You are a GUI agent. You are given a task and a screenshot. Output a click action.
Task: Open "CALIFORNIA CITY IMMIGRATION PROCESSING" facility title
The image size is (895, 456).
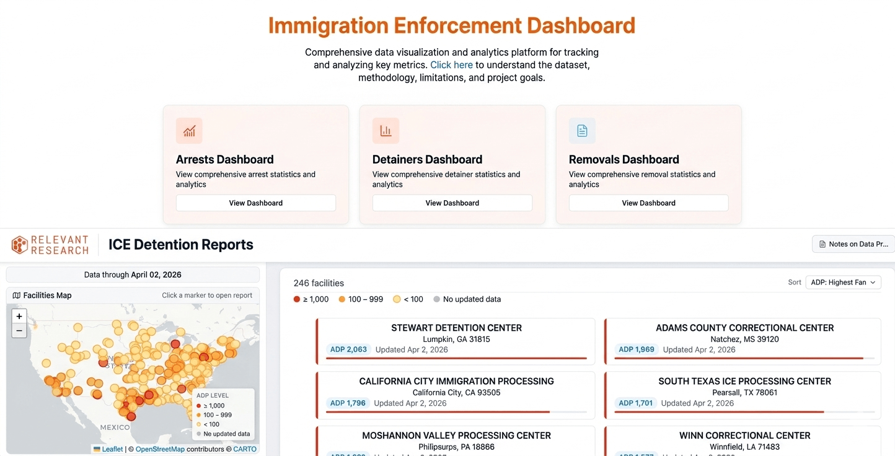(457, 381)
